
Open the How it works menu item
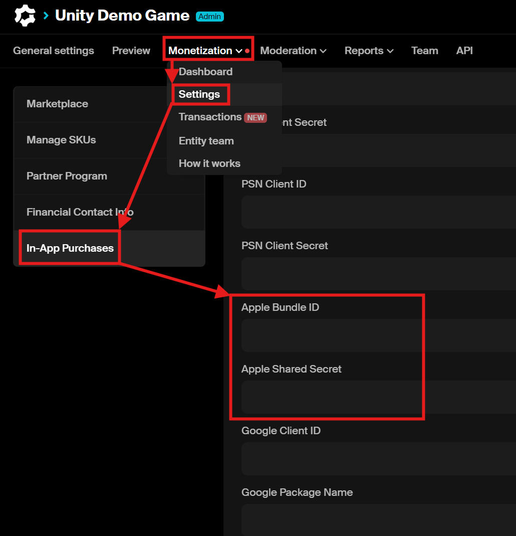[x=224, y=163]
